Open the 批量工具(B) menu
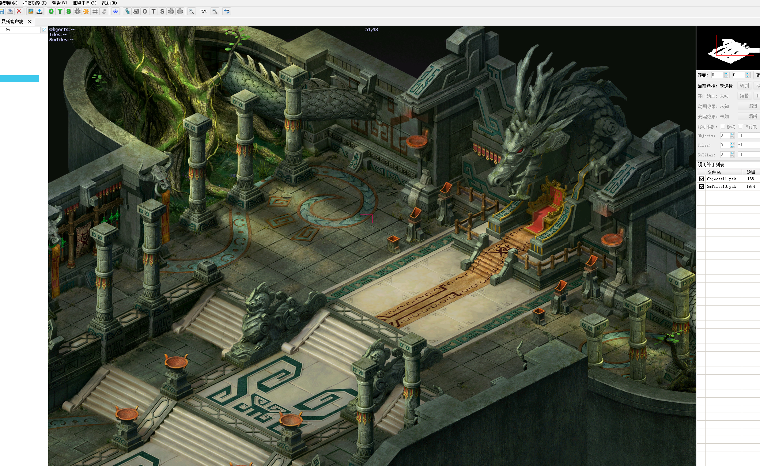The height and width of the screenshot is (466, 760). [x=84, y=3]
